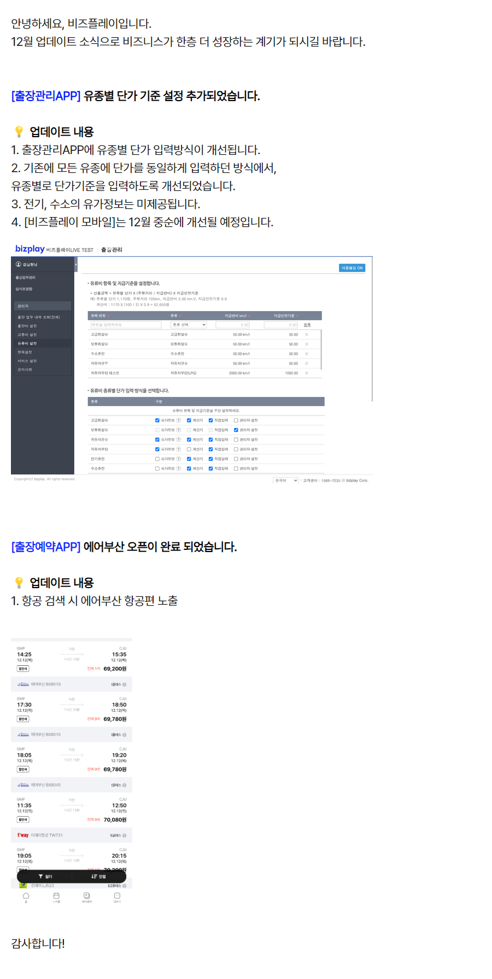This screenshot has width=492, height=979.
Task: Tap the 필터 filter button
Action: tap(45, 877)
